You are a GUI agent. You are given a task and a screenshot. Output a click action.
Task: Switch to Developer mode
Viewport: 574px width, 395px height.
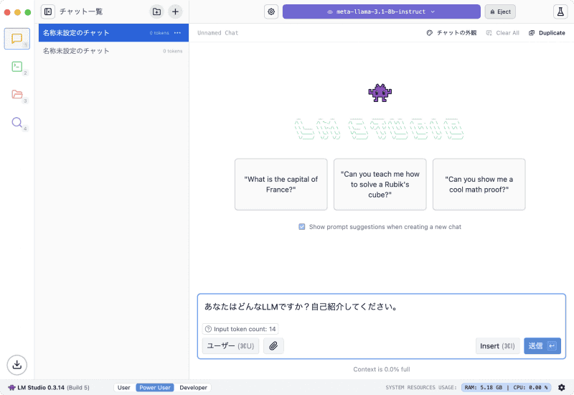[193, 387]
